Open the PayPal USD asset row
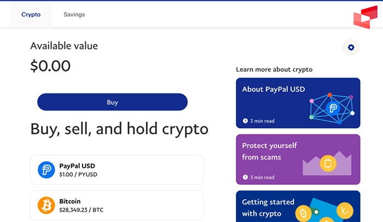The width and height of the screenshot is (383, 222). click(117, 170)
